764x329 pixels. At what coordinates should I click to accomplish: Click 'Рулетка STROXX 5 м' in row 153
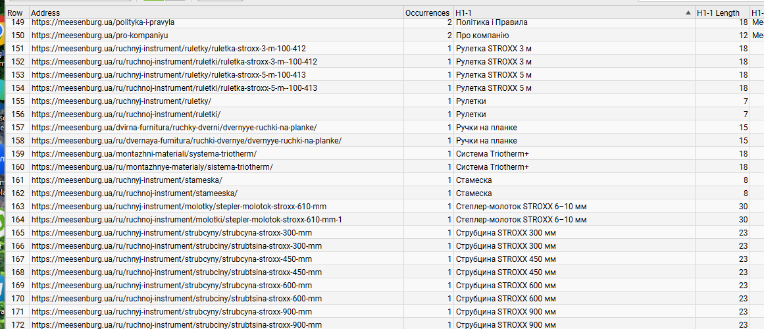point(493,74)
